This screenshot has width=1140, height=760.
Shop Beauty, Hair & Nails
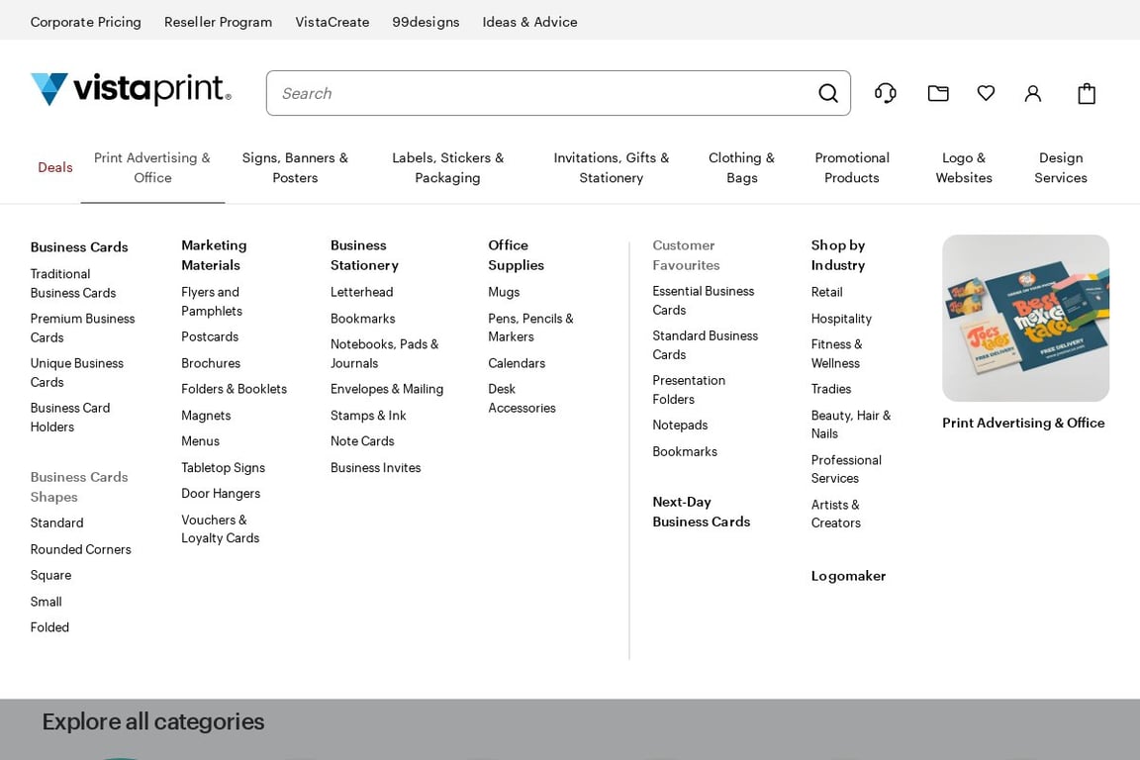click(x=851, y=425)
